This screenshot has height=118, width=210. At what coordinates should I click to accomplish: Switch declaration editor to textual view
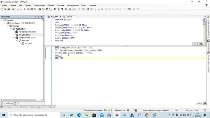pos(204,20)
